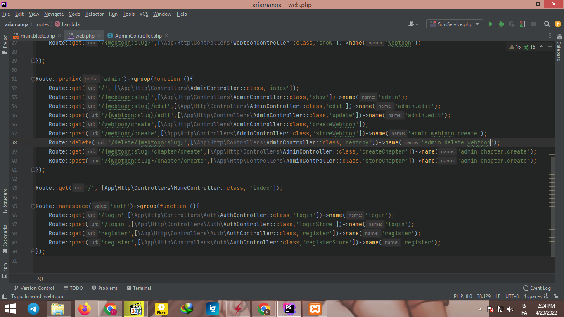Viewport: 564px width, 317px height.
Task: Open the Refactor menu
Action: [x=95, y=14]
